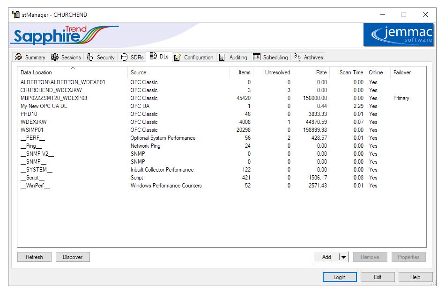Click the Summary tab icon

click(19, 57)
